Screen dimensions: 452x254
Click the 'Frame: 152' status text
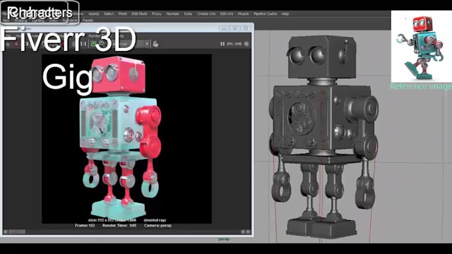85,225
